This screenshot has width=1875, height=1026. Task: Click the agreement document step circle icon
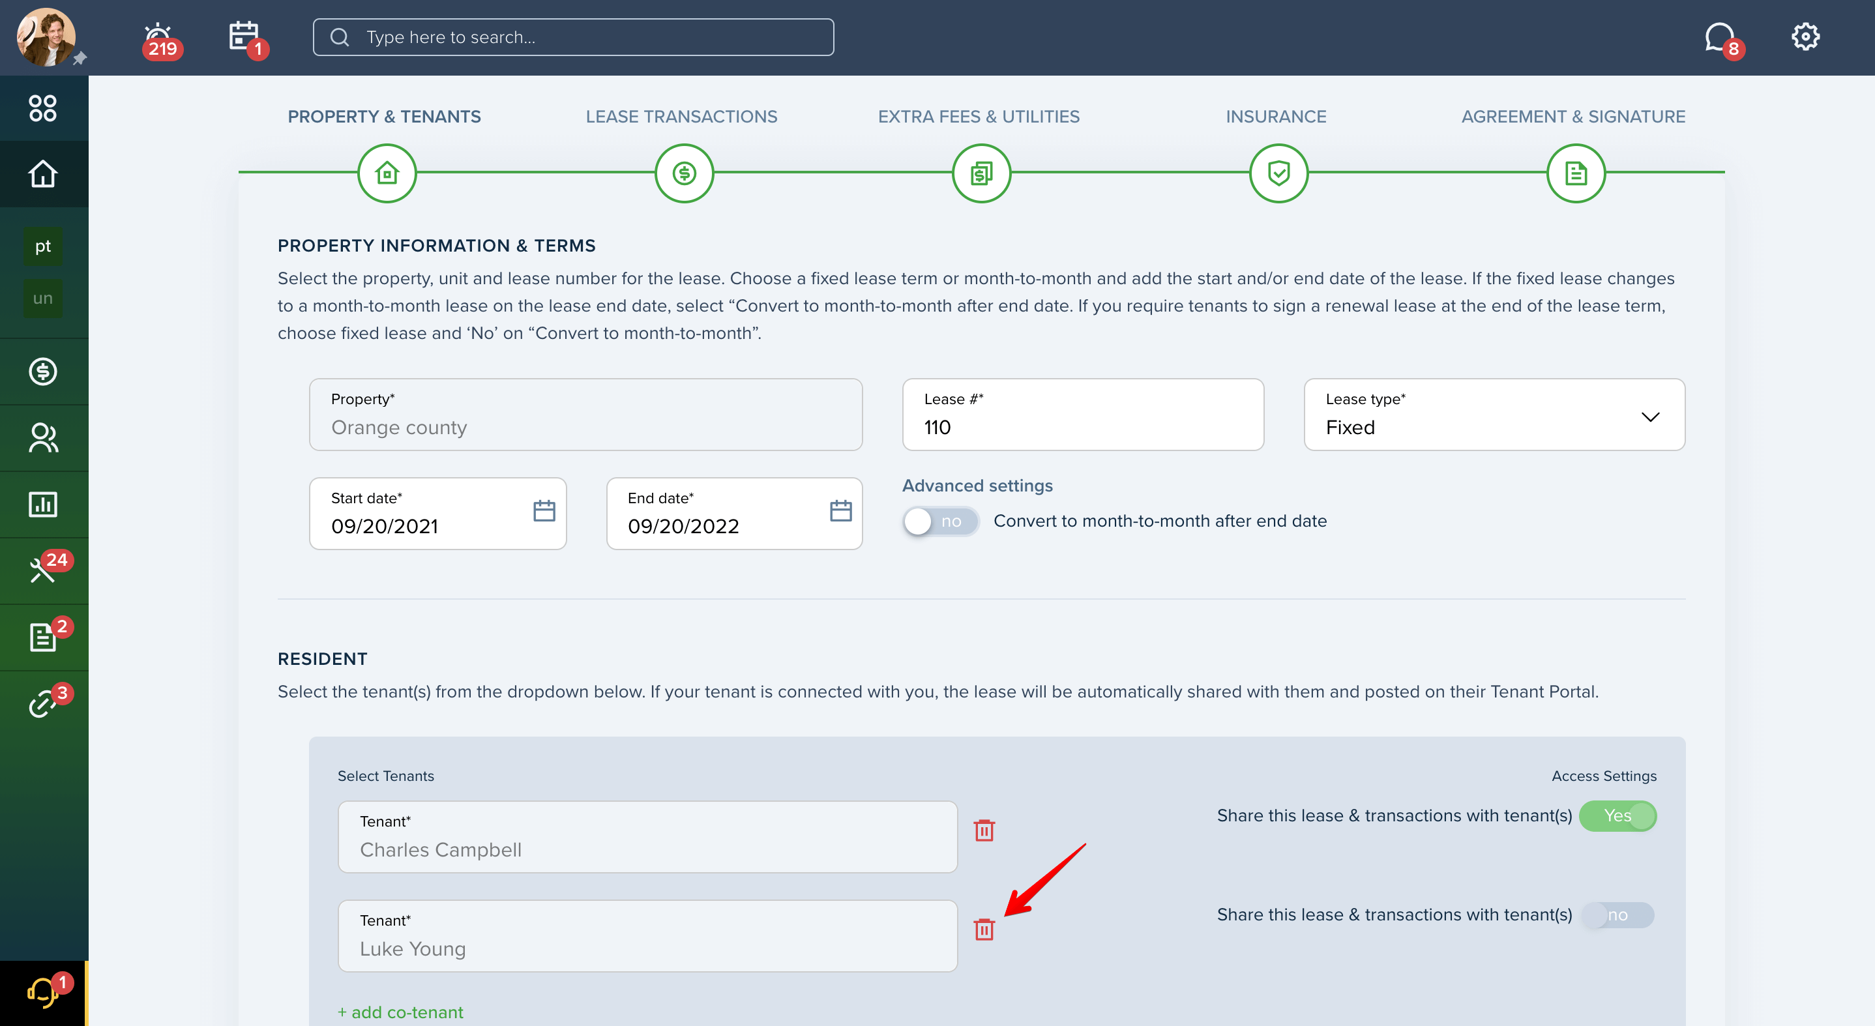[1576, 173]
